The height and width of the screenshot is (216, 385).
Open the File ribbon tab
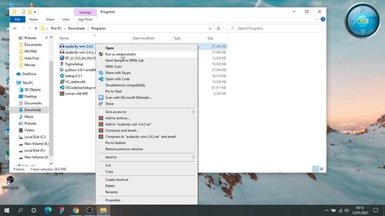click(17, 19)
